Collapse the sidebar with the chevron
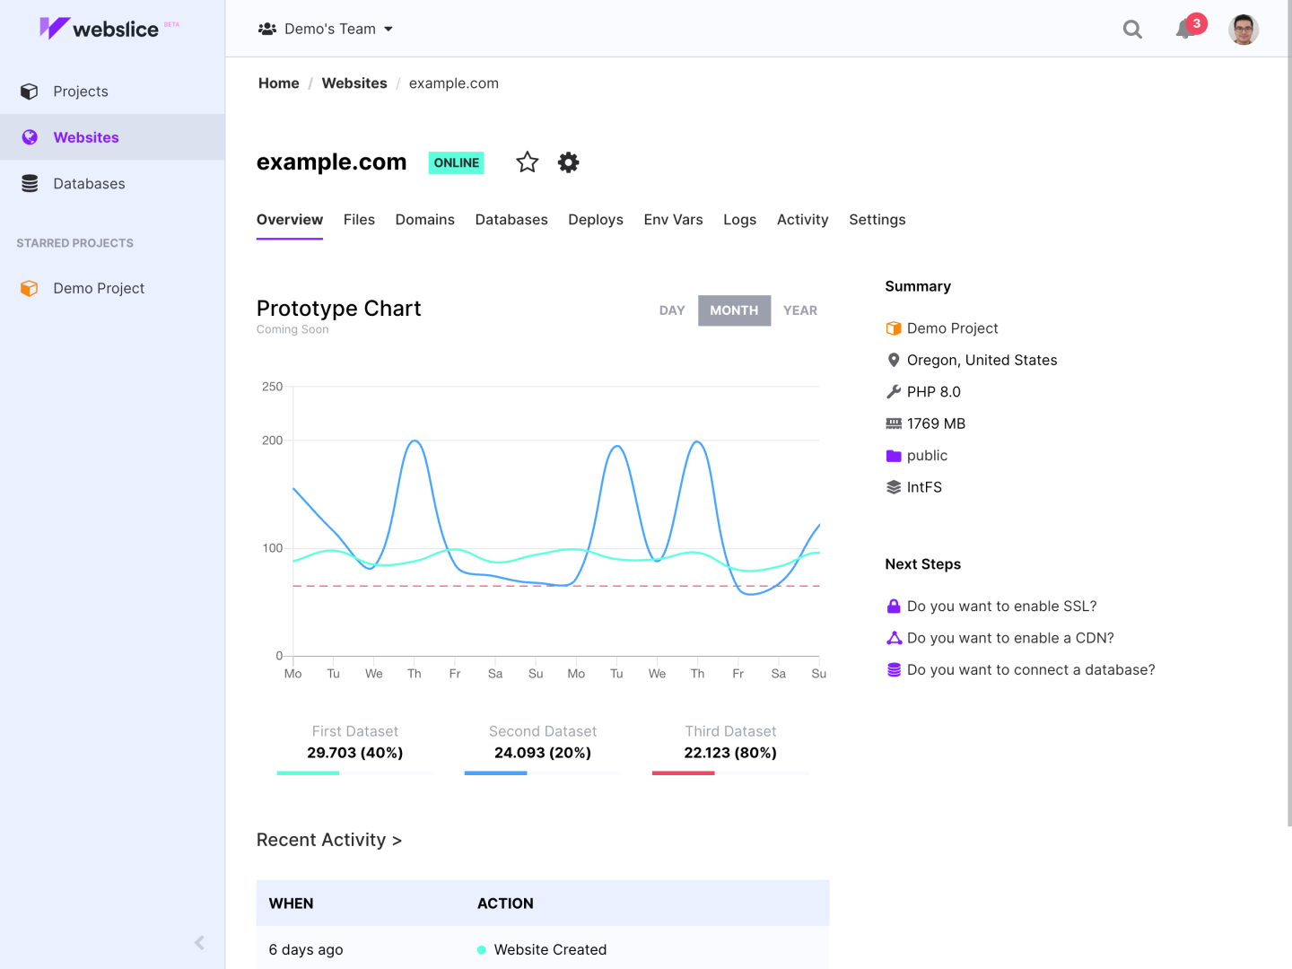The height and width of the screenshot is (969, 1292). coord(198,943)
